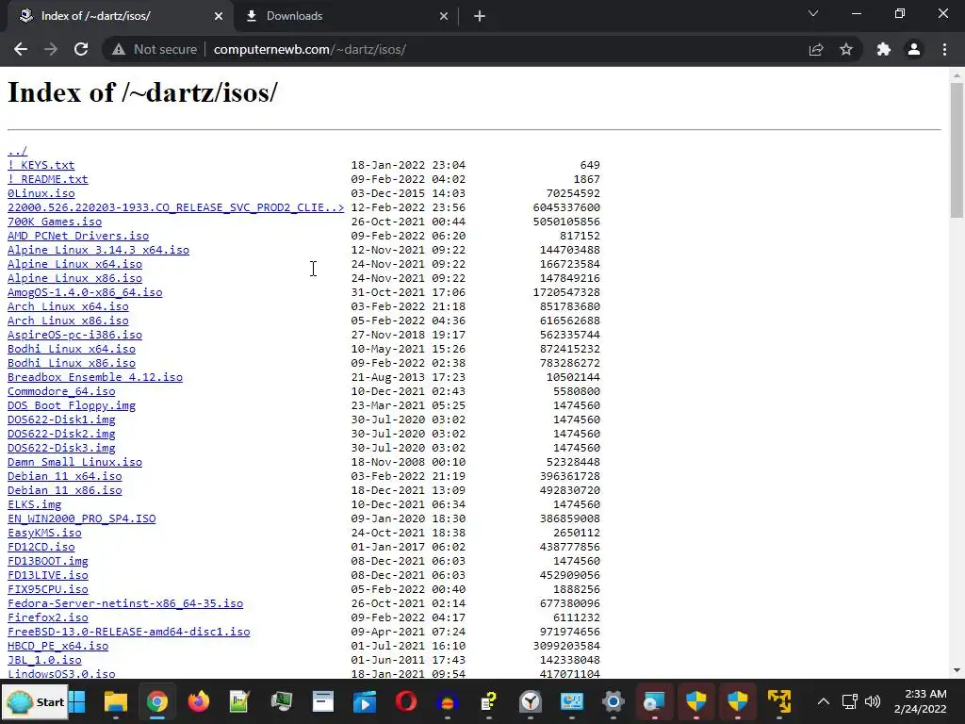965x724 pixels.
Task: Close the Index of /~dartz/isos/ tab
Action: pyautogui.click(x=219, y=16)
